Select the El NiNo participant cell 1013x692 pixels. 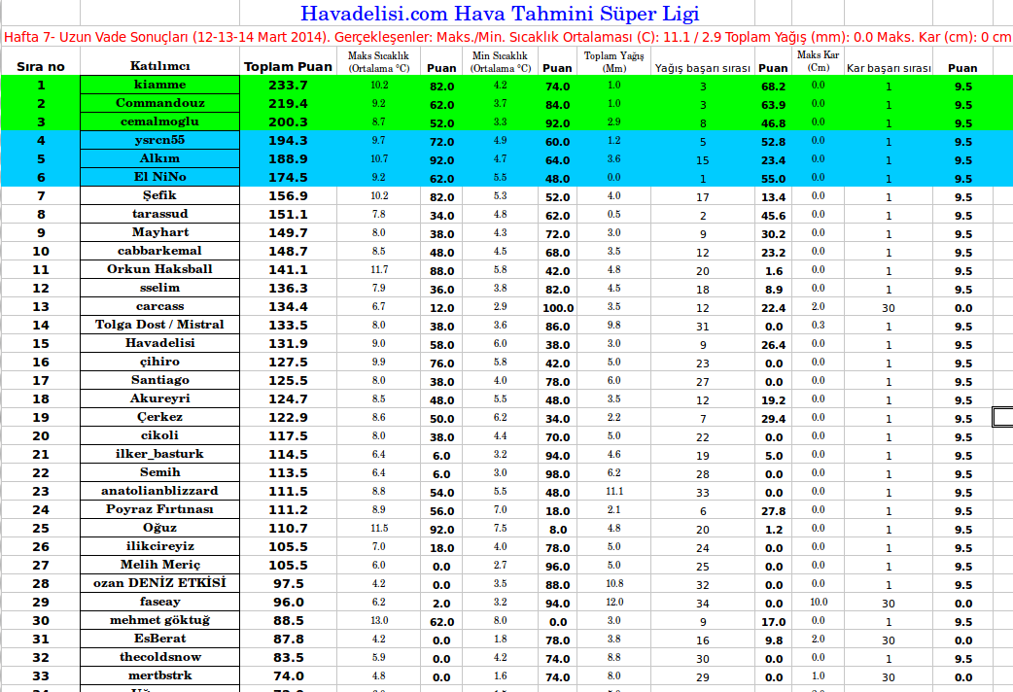click(159, 178)
